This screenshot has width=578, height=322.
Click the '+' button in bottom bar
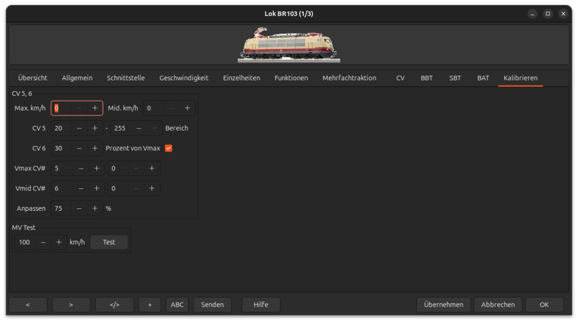pyautogui.click(x=150, y=305)
